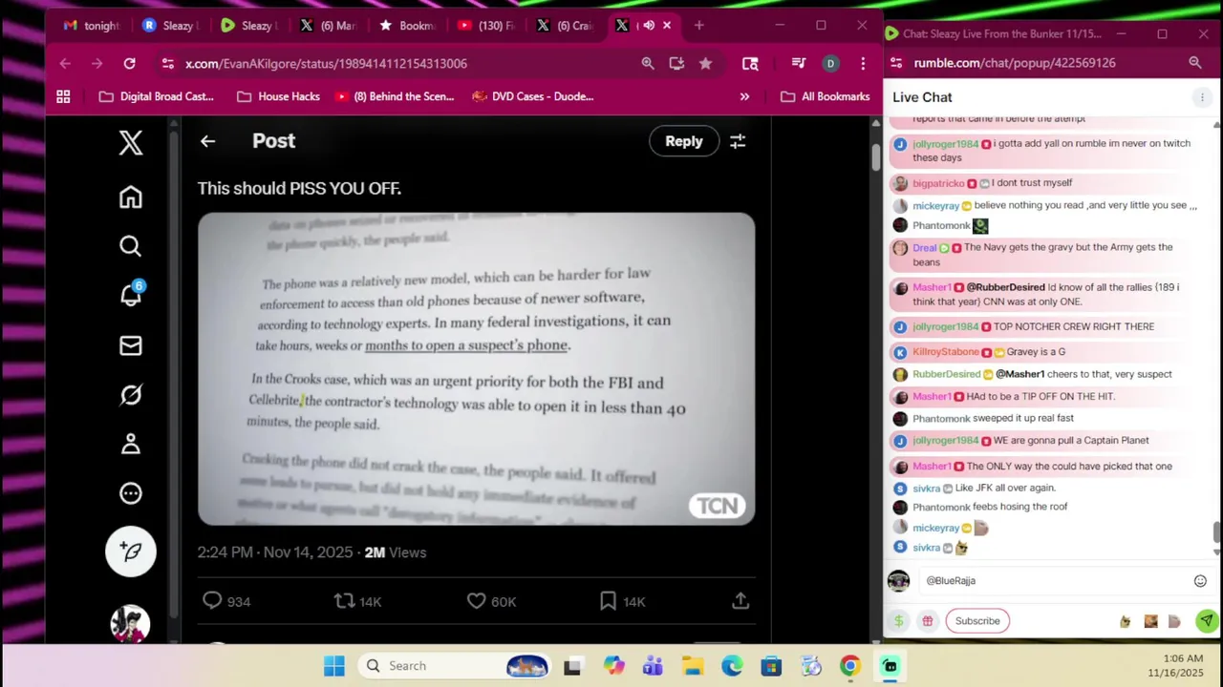Switch to the Rumble Sleazy tab with green icon
The image size is (1223, 687).
pyautogui.click(x=248, y=26)
